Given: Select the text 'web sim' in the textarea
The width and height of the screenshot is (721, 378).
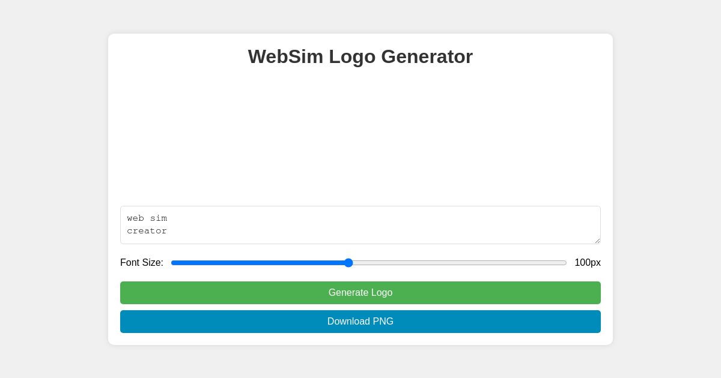Looking at the screenshot, I should click(147, 218).
